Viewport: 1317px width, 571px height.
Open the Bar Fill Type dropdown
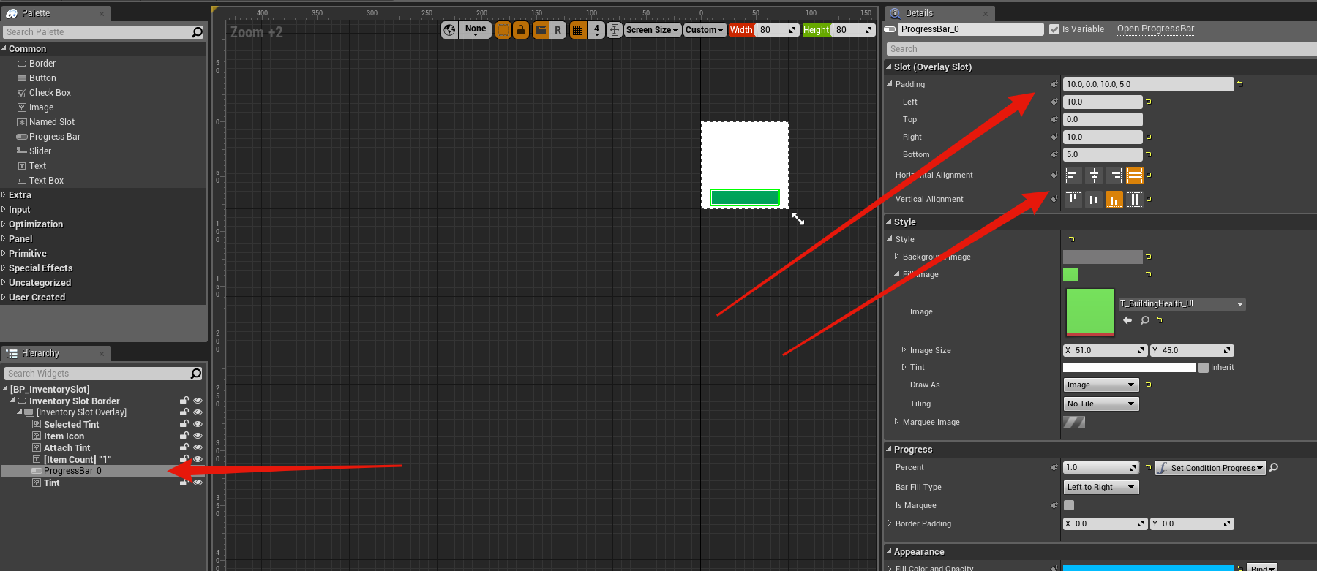(1101, 487)
